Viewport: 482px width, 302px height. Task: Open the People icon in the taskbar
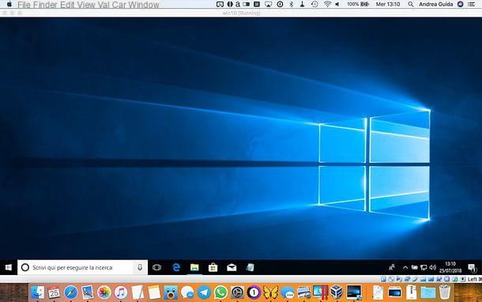[x=392, y=267]
